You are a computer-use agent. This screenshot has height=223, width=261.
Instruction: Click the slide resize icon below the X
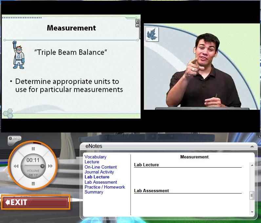click(137, 25)
